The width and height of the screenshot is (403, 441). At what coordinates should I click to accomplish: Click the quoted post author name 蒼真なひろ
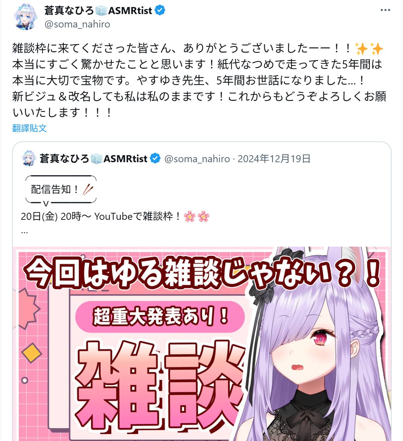[64, 159]
